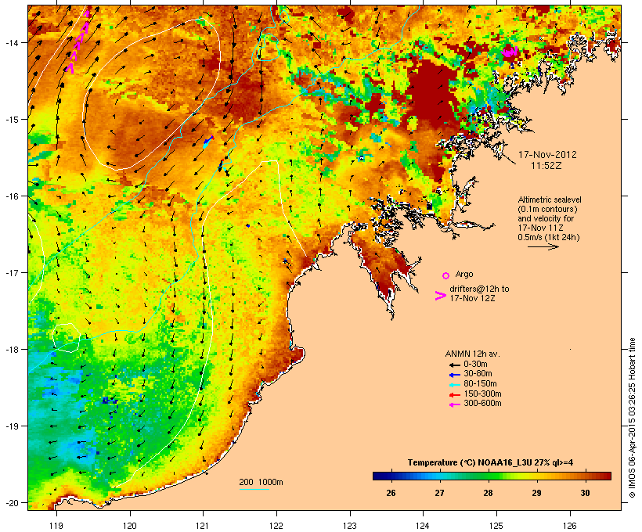Click the dark red end of the temperature colorbar
This screenshot has width=642, height=532.
tap(607, 476)
